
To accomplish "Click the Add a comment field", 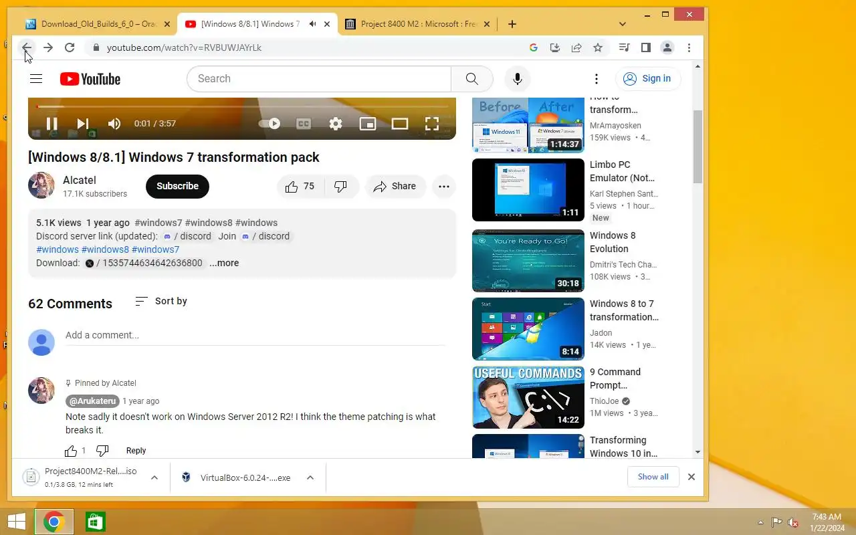I will tap(255, 335).
